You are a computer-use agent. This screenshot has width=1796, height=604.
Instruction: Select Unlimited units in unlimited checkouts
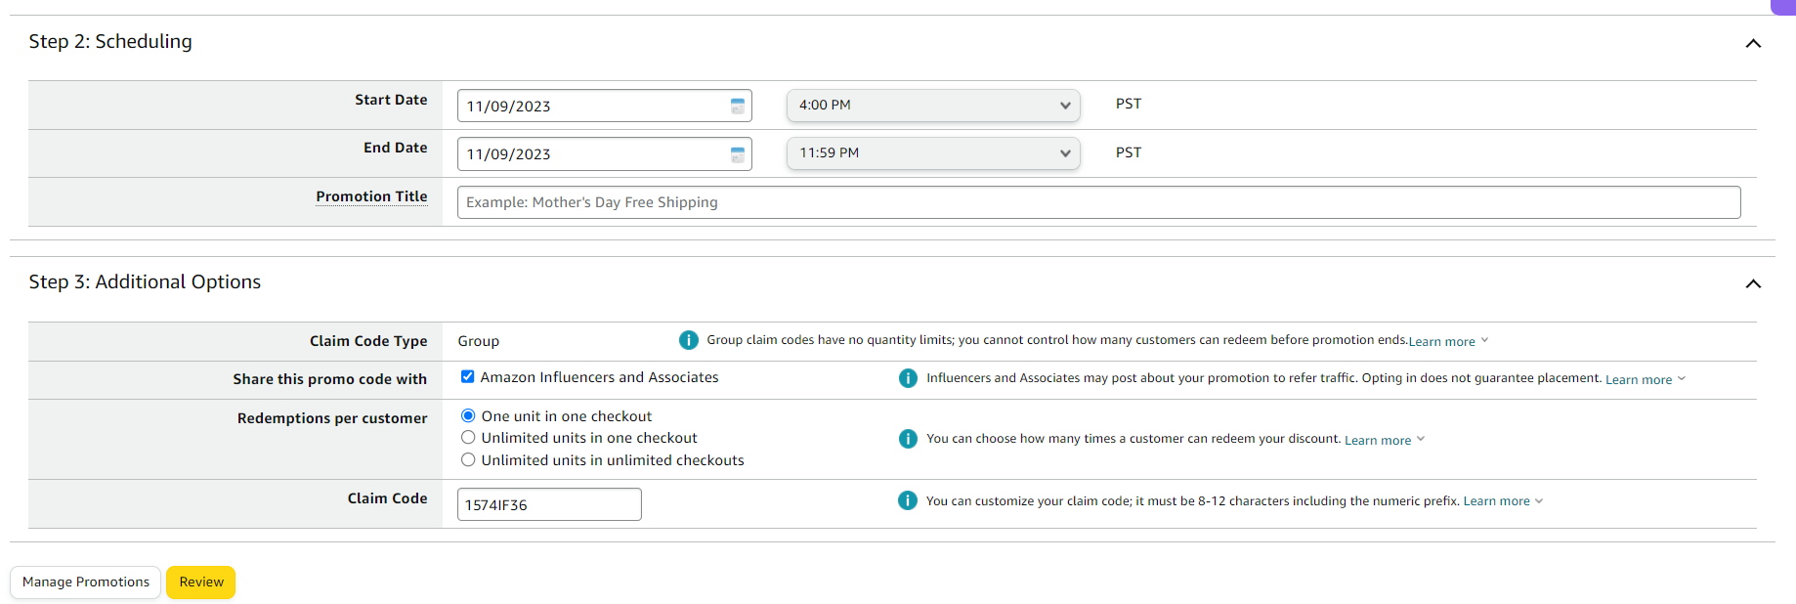[469, 460]
